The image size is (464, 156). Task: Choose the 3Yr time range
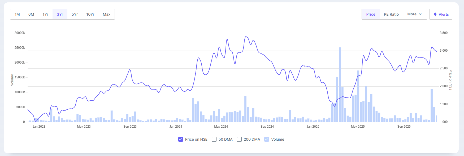tap(60, 14)
